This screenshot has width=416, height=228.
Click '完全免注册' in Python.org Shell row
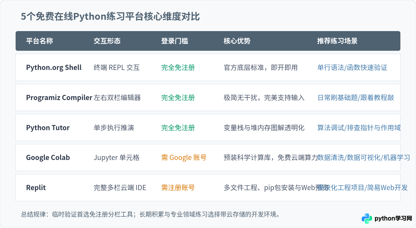pos(178,68)
